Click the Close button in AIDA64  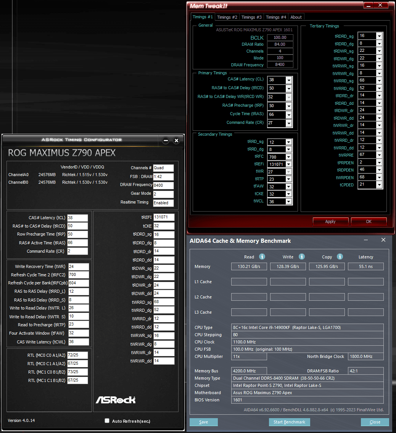coord(375,422)
